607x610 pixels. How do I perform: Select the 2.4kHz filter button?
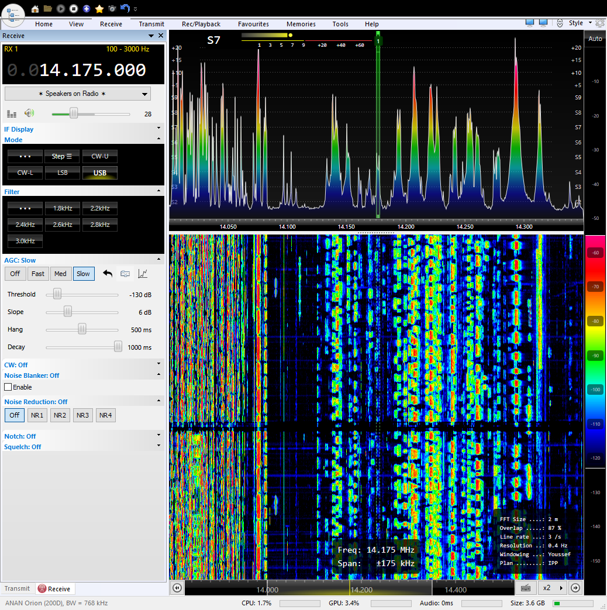[x=25, y=225]
